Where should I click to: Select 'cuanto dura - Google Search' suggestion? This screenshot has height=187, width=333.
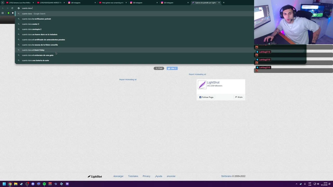click(134, 14)
